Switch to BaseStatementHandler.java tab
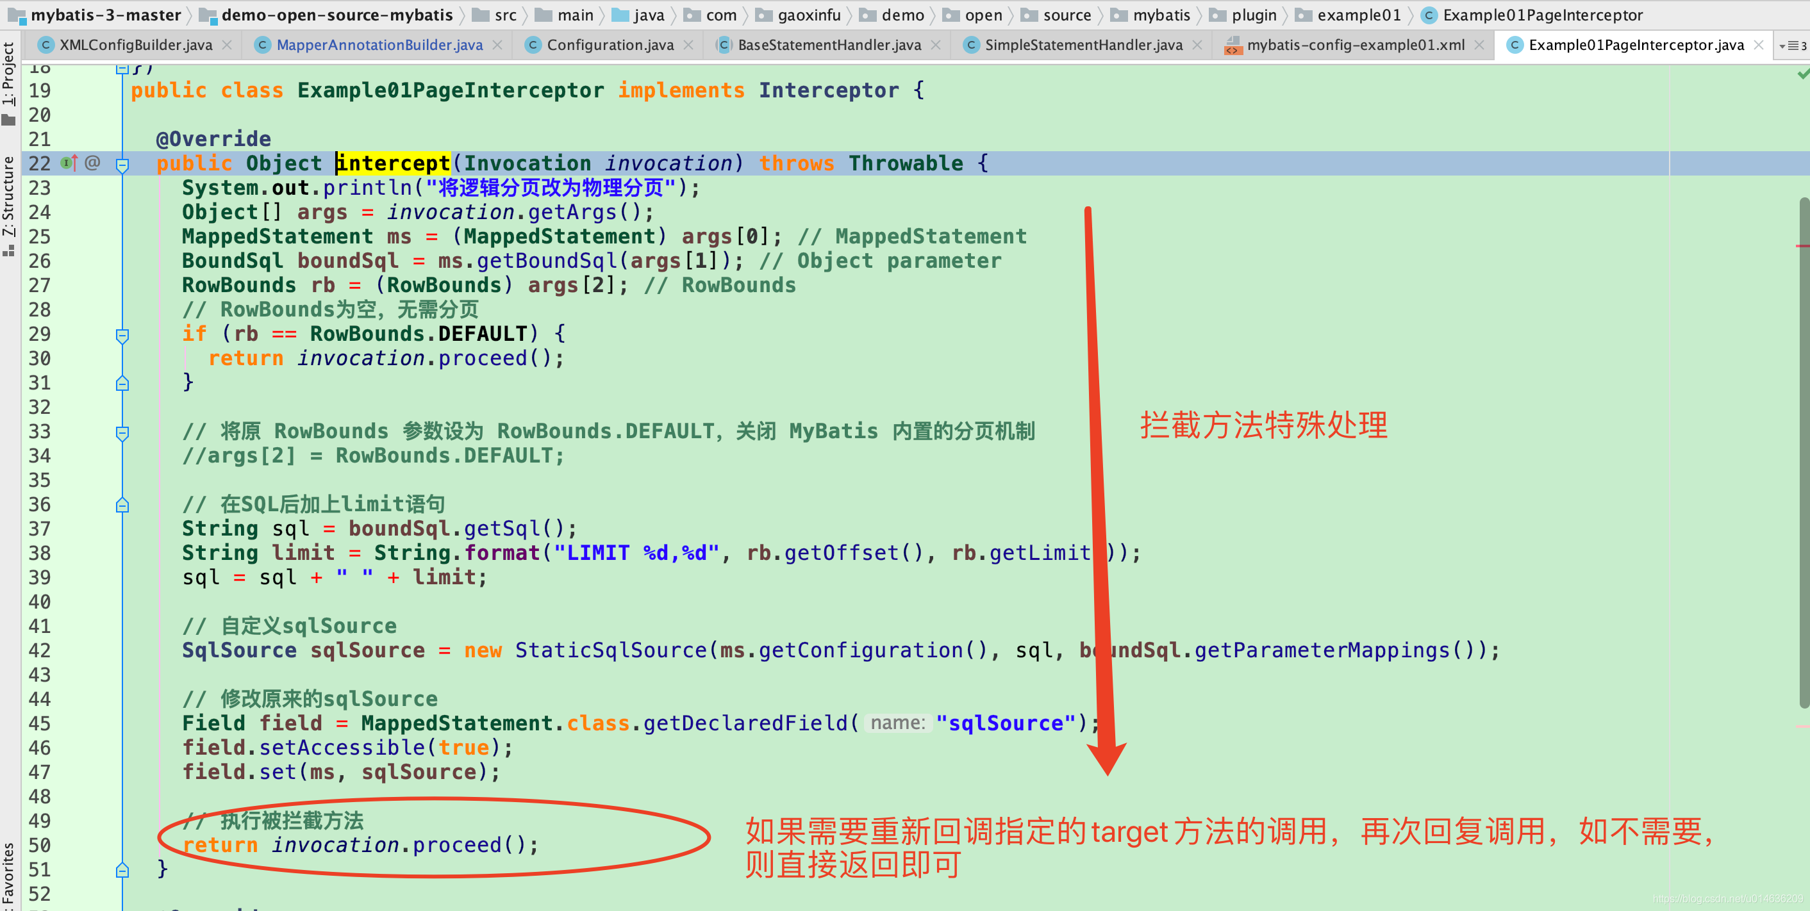The width and height of the screenshot is (1810, 911). [829, 45]
